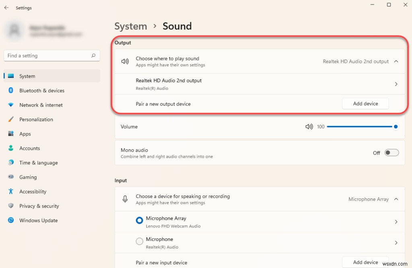Select the Gaming controller icon

pyautogui.click(x=10, y=177)
